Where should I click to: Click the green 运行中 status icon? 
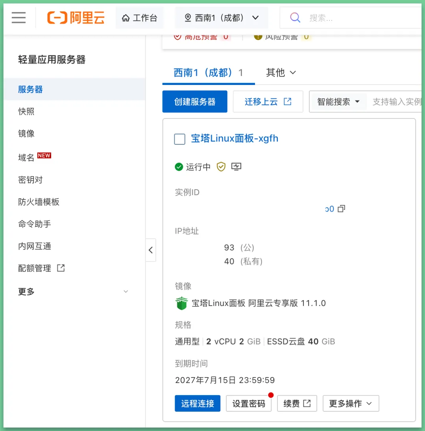[x=179, y=167]
